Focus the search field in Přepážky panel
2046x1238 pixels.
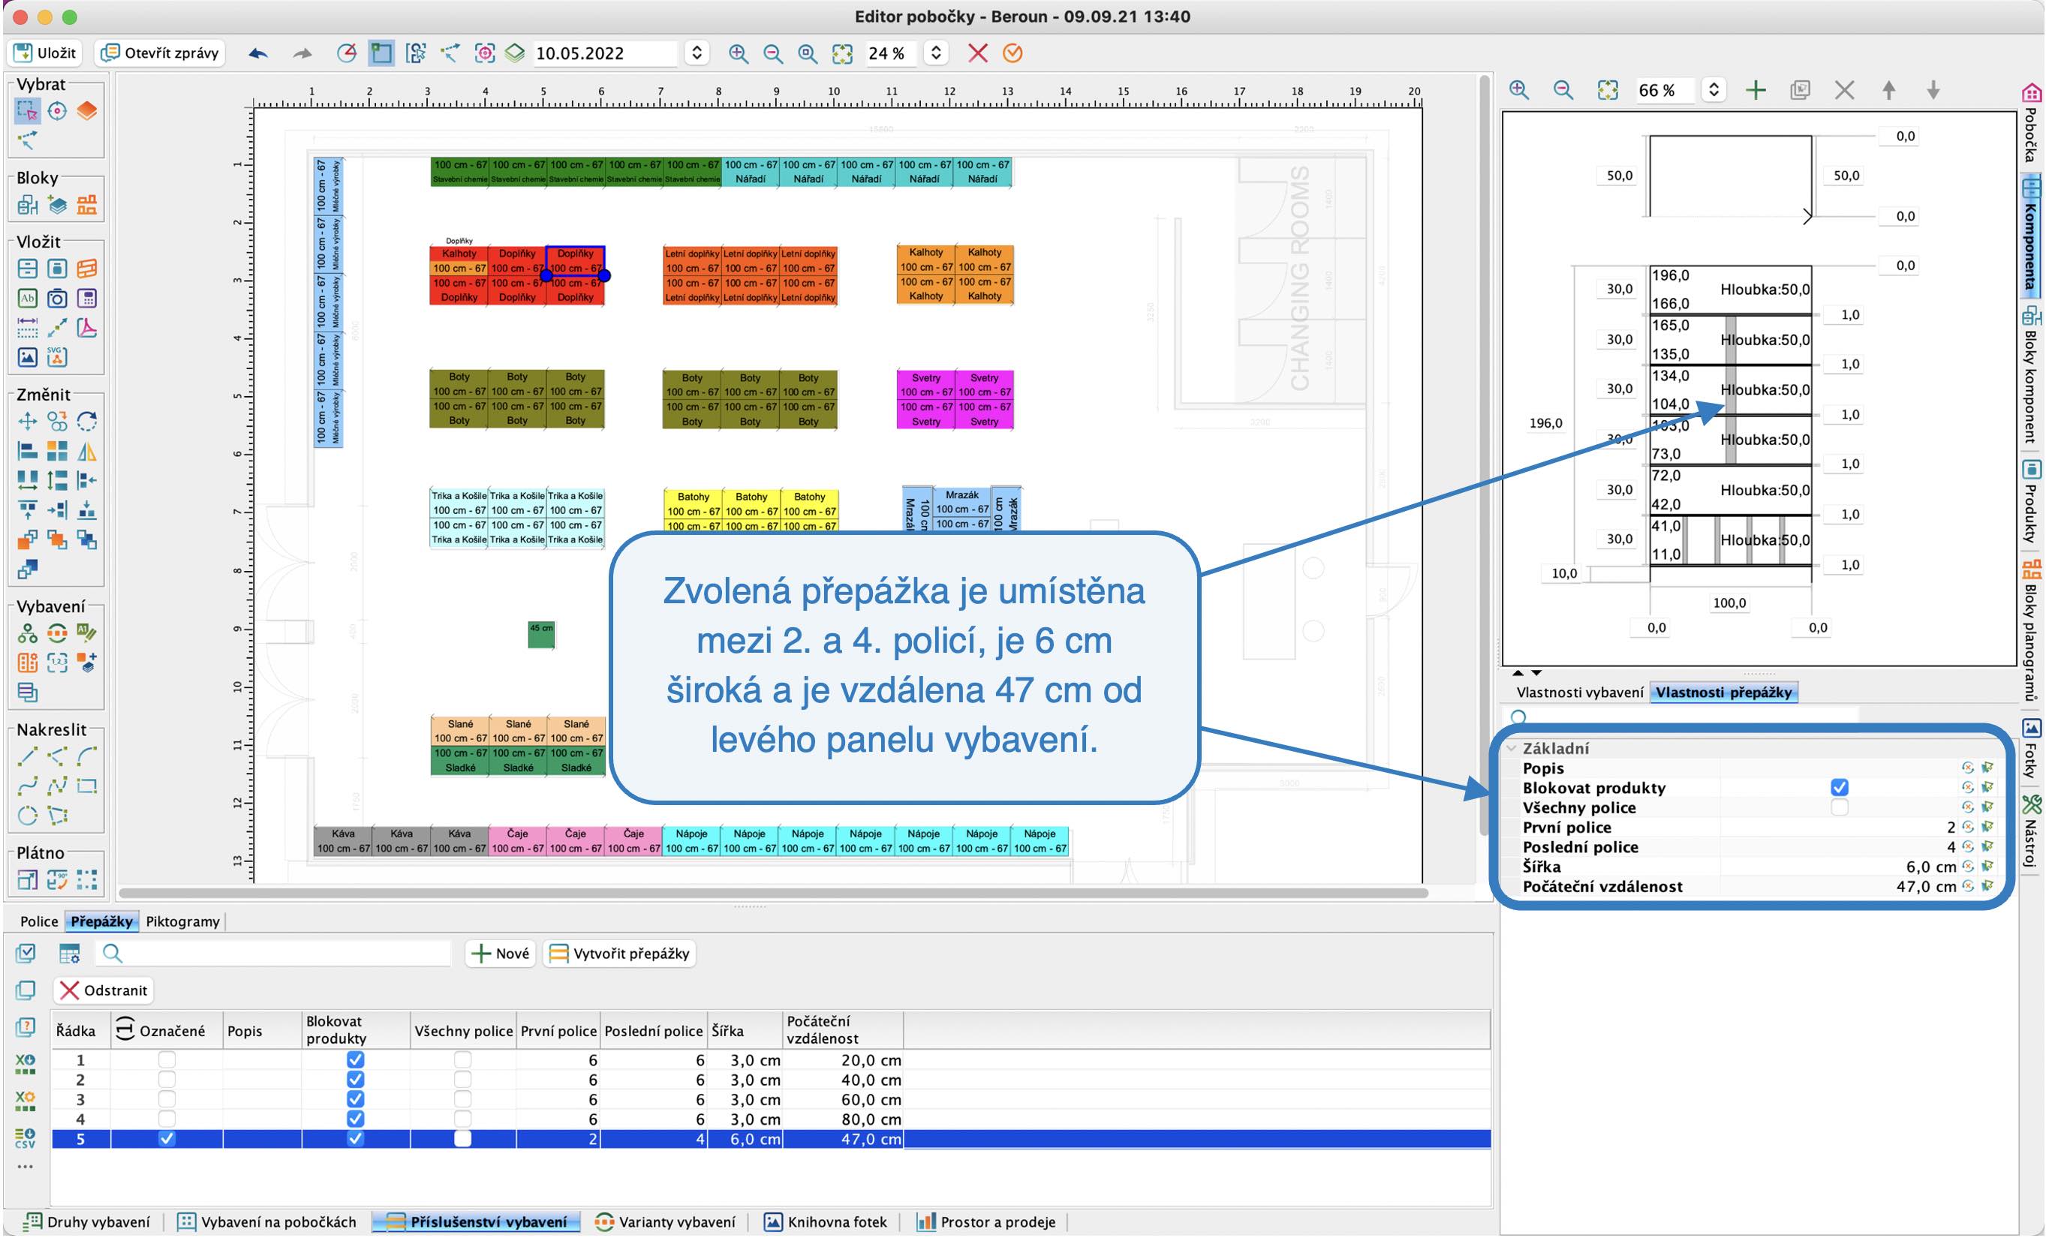coord(274,953)
